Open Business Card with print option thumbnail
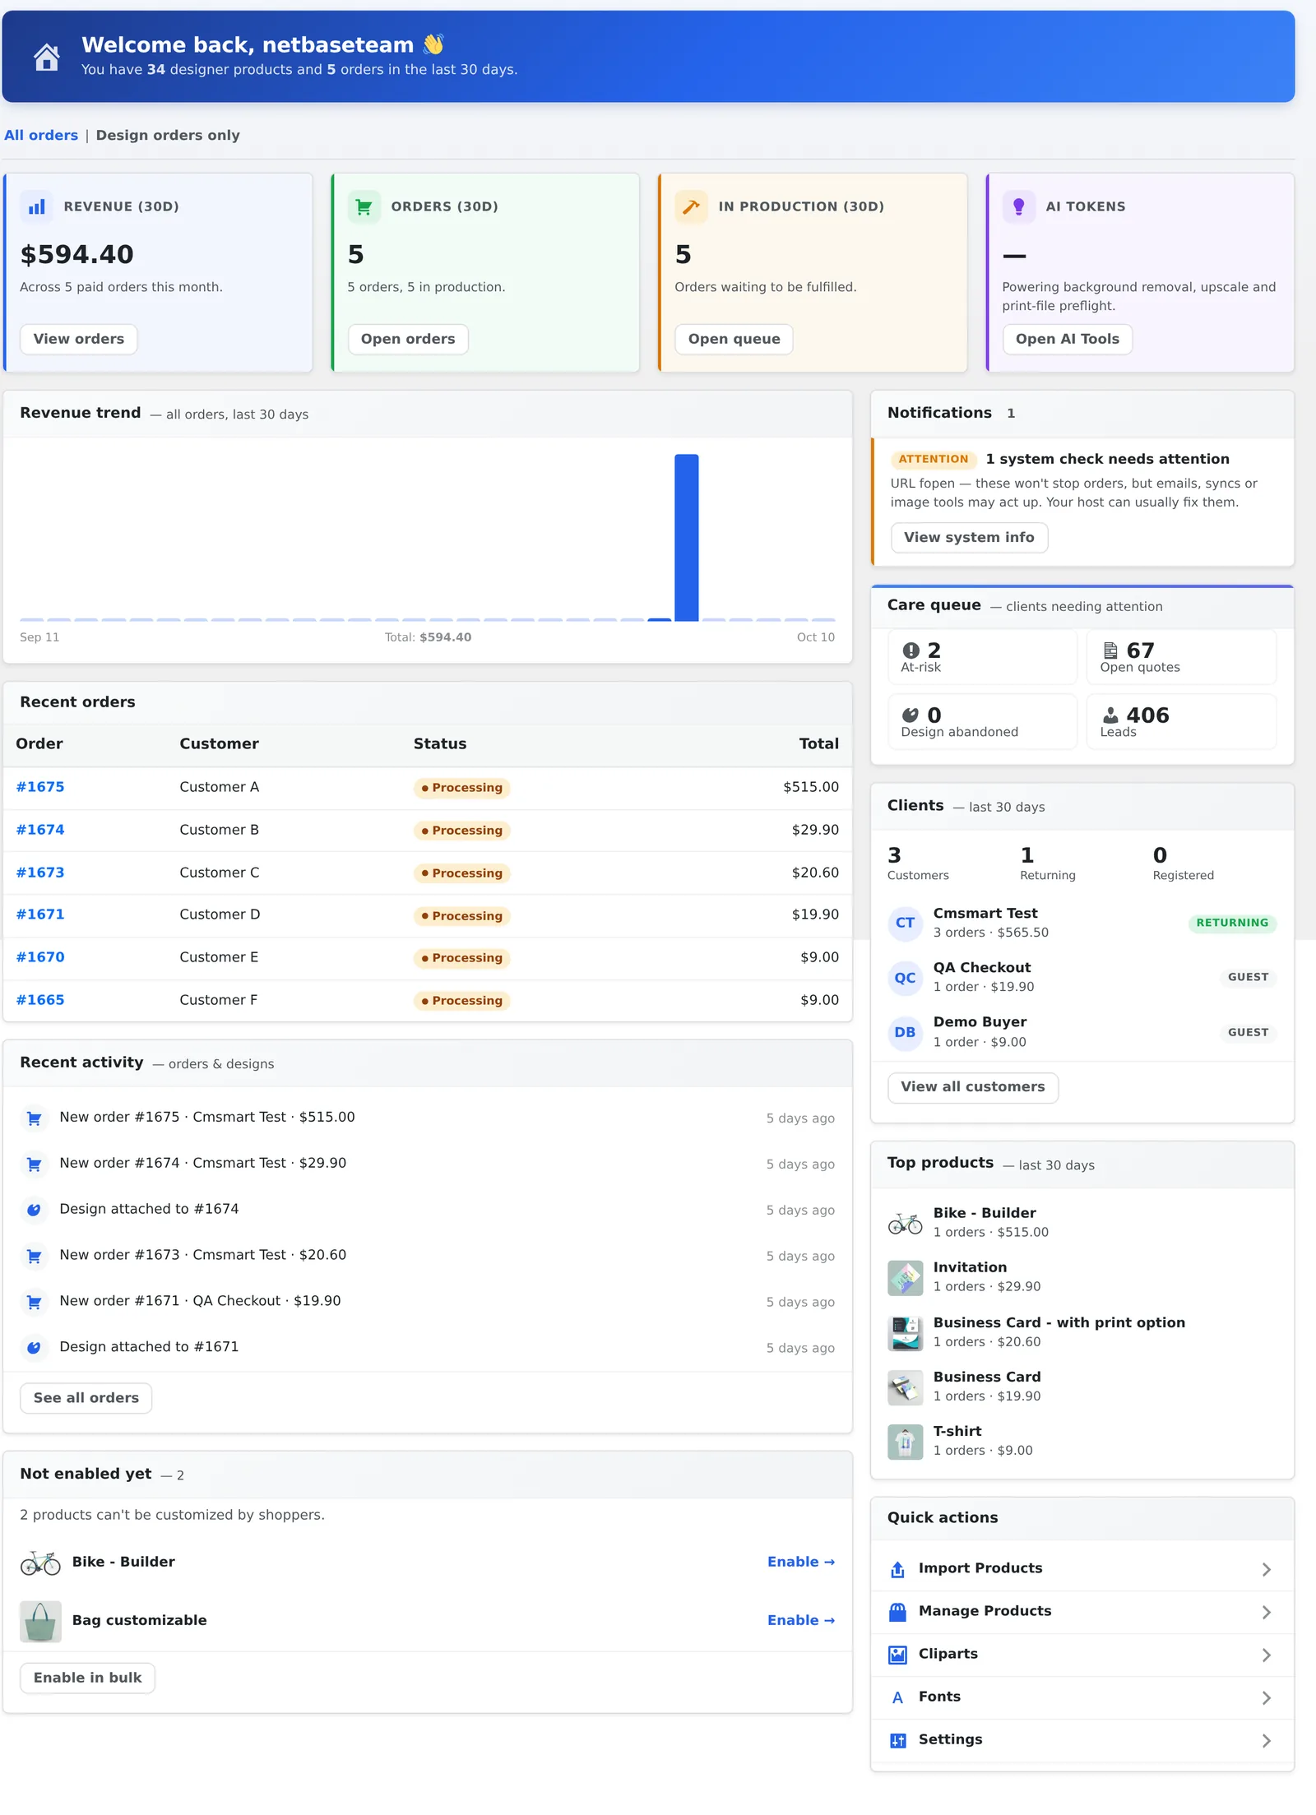Image resolution: width=1316 pixels, height=1815 pixels. [905, 1332]
